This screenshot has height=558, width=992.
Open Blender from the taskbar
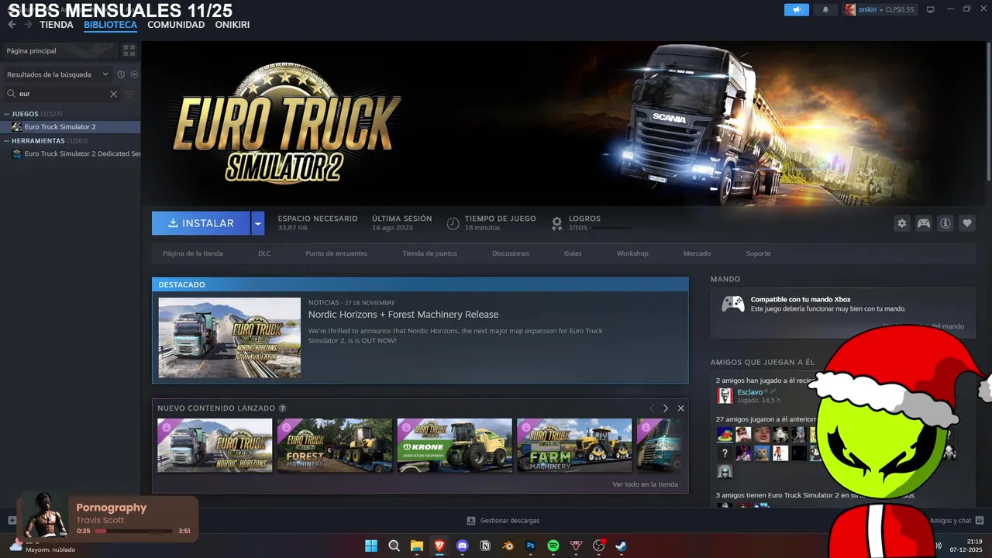[x=508, y=546]
